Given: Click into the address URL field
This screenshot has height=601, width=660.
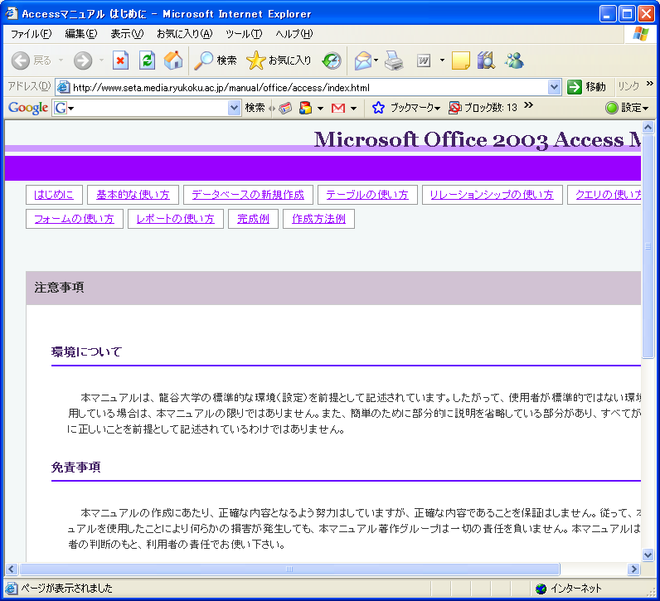Looking at the screenshot, I should click(309, 88).
